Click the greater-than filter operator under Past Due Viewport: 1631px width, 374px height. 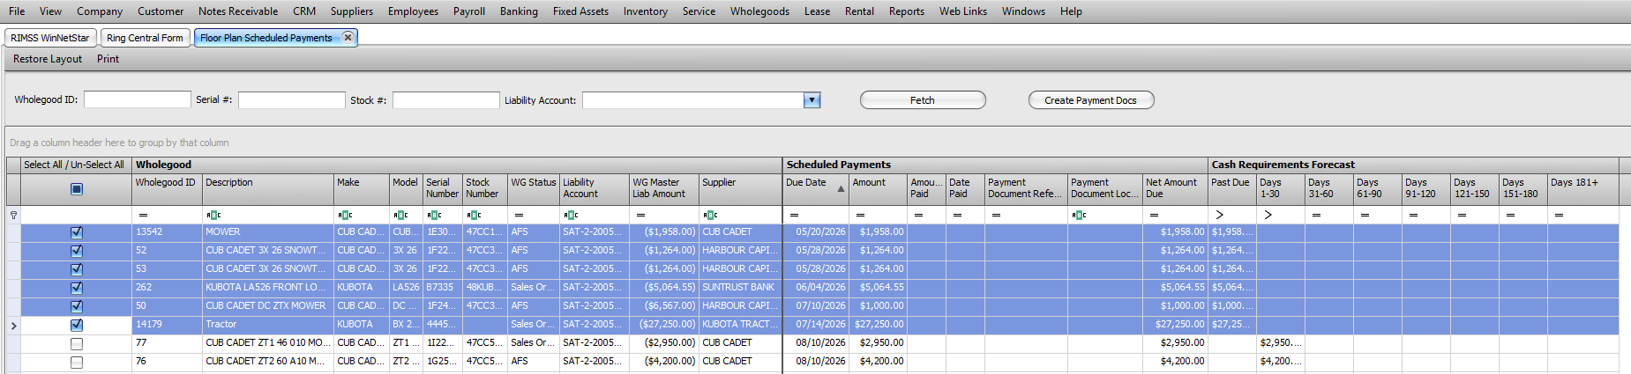pos(1219,215)
